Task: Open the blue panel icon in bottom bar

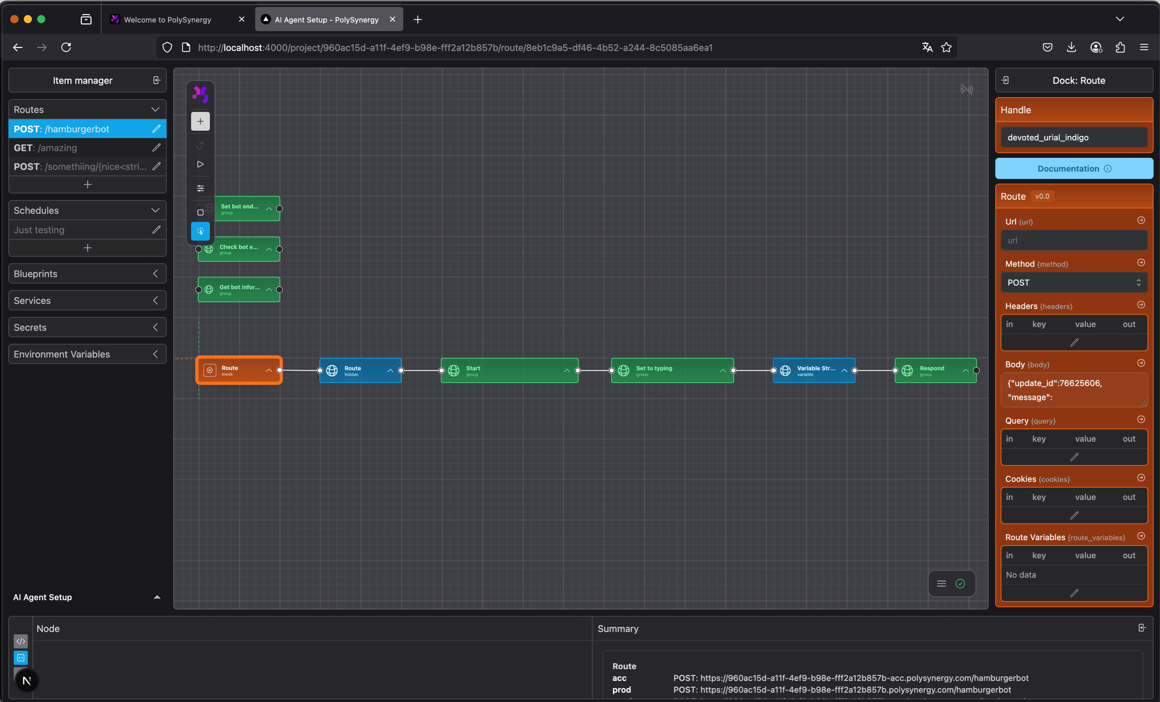Action: click(x=21, y=658)
